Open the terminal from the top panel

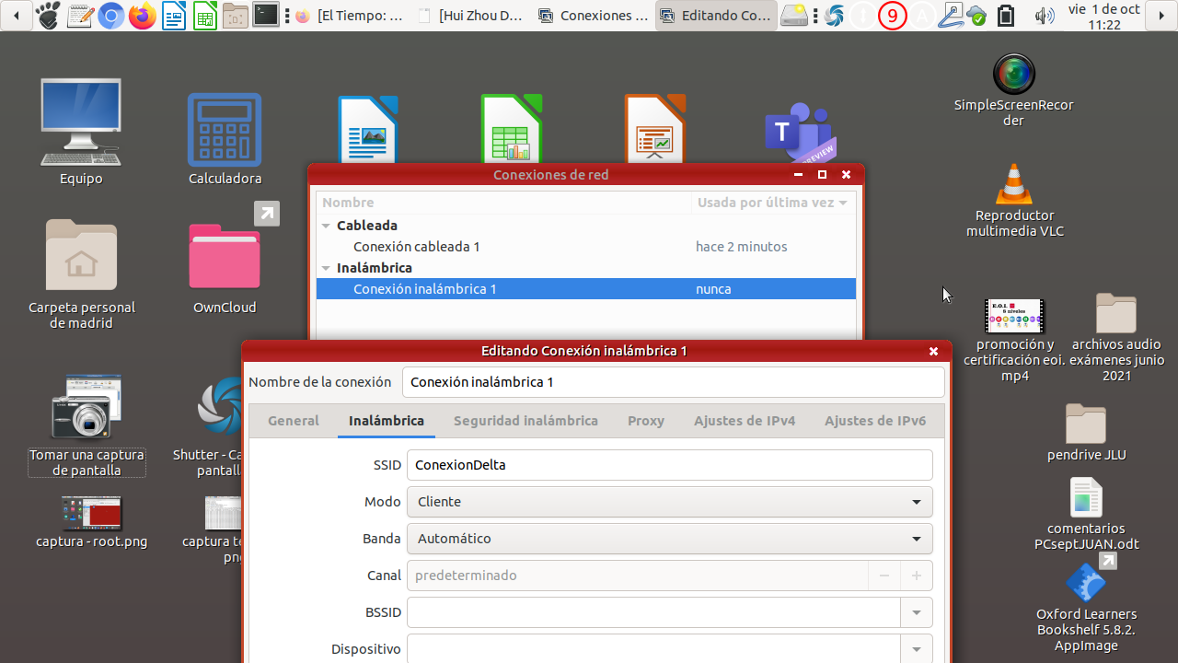pos(265,16)
